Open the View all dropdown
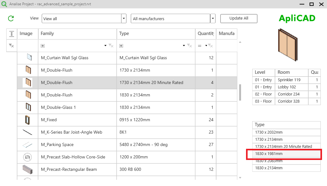327x186 pixels. pyautogui.click(x=123, y=18)
